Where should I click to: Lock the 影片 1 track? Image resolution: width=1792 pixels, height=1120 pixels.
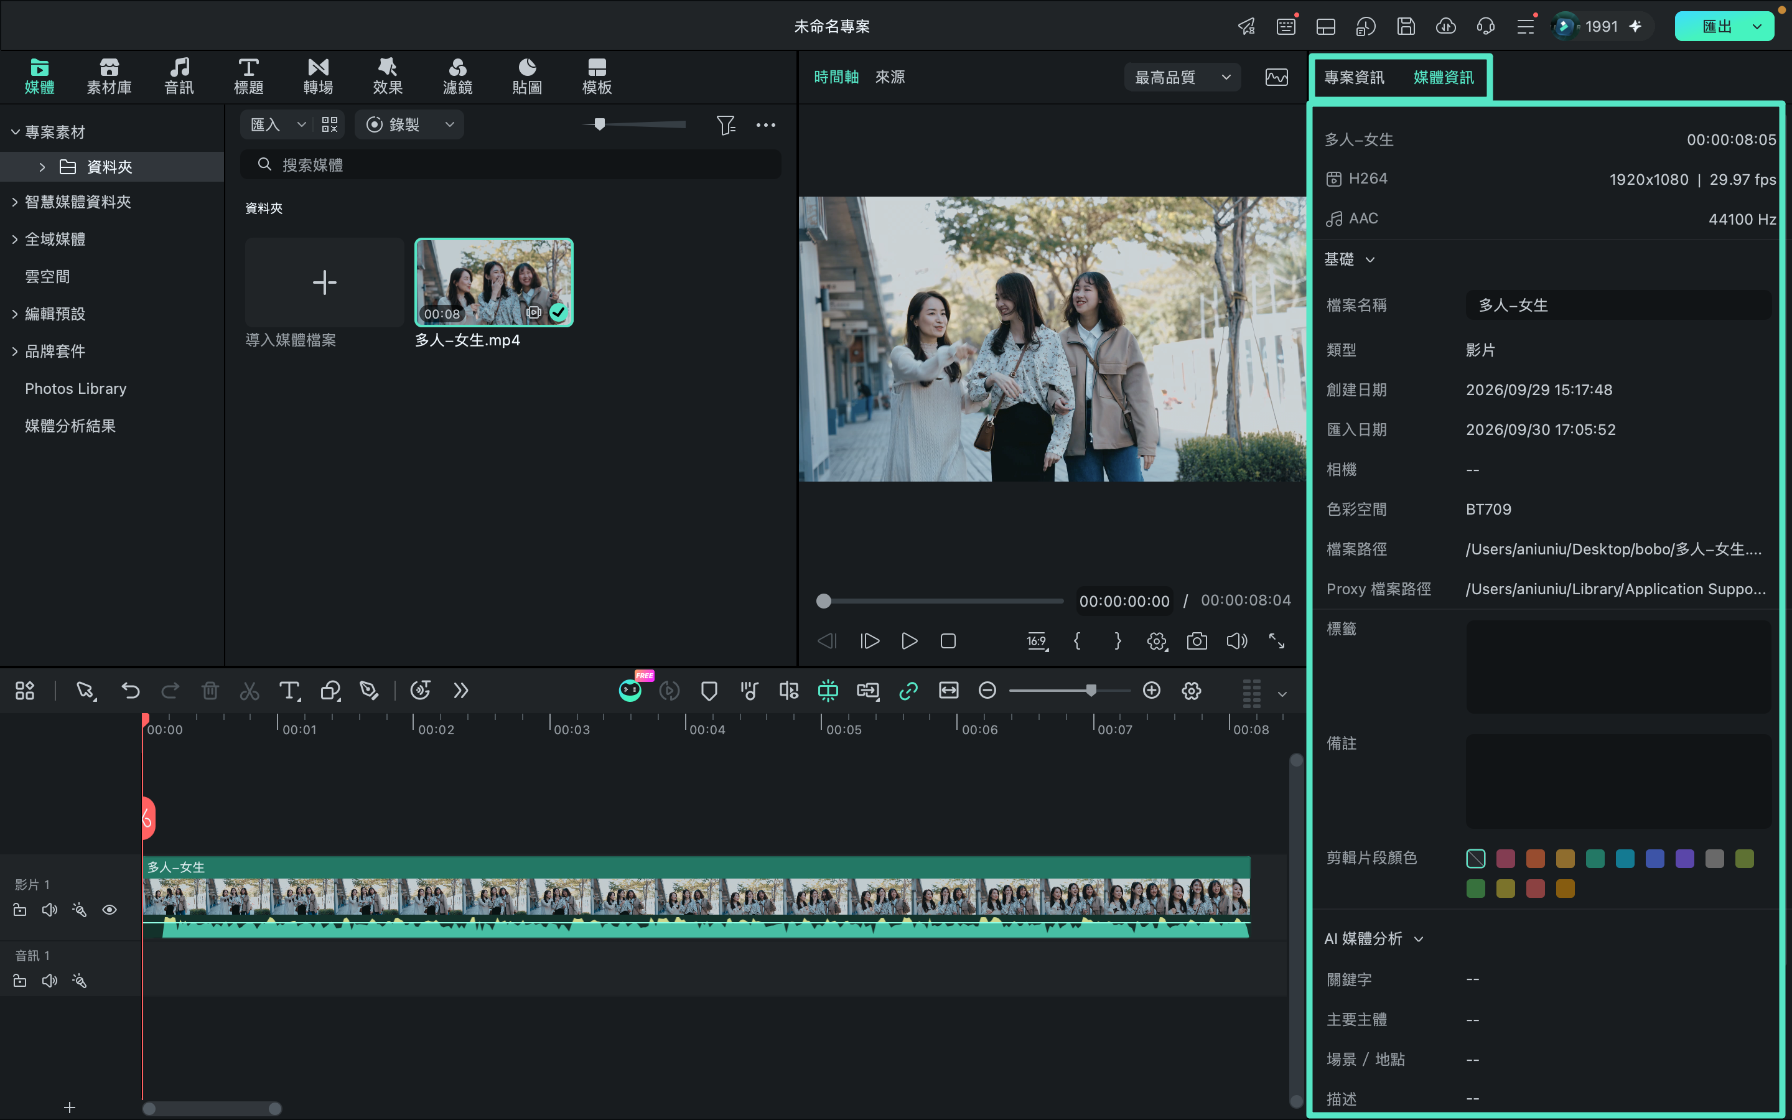tap(20, 910)
